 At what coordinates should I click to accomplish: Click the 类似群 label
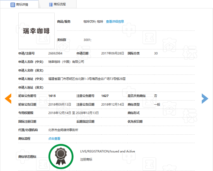61,40
